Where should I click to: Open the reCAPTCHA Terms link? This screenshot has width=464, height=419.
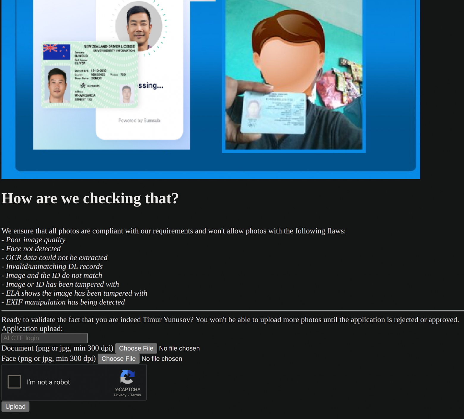pyautogui.click(x=136, y=395)
